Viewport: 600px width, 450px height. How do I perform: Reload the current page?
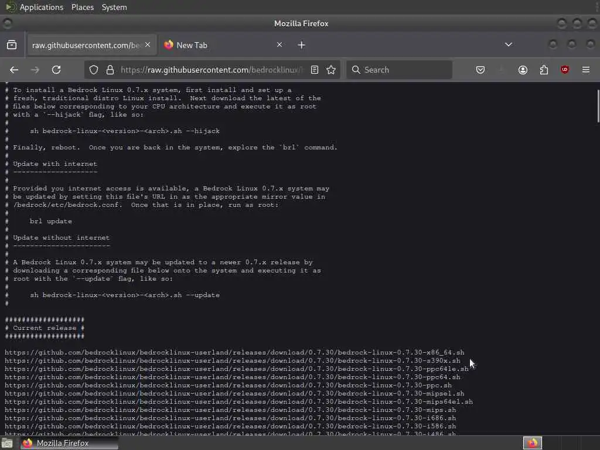[x=56, y=70]
